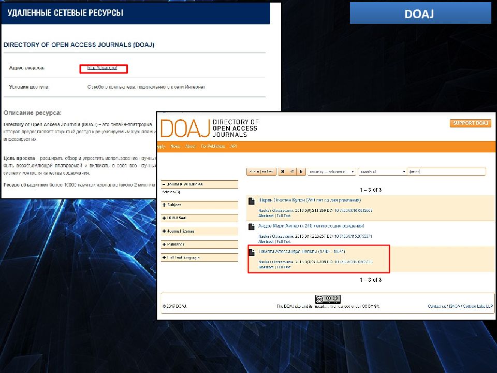Open the article Андре Мари Ампер
This screenshot has height=373, width=497.
pyautogui.click(x=311, y=226)
